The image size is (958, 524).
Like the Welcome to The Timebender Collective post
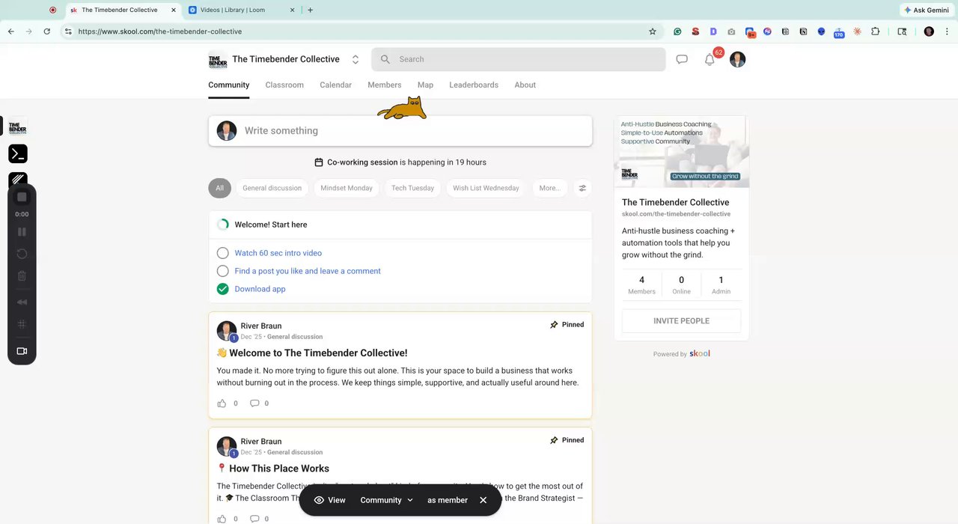point(222,403)
